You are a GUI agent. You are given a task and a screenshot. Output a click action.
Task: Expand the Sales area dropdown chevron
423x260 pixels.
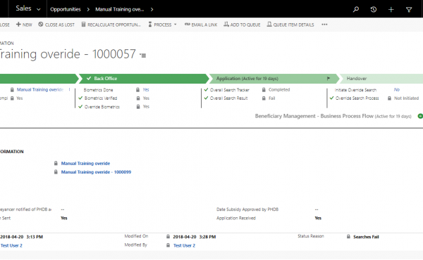click(x=39, y=9)
